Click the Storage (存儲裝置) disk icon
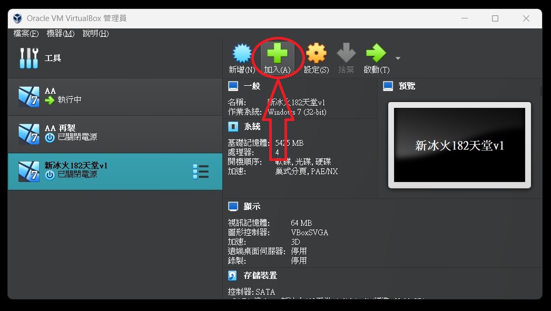Image resolution: width=551 pixels, height=311 pixels. 233,275
